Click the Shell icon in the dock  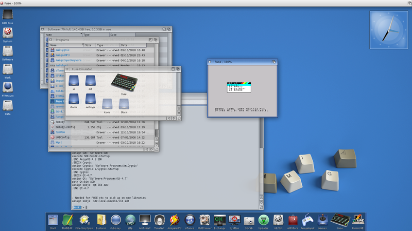[53, 220]
